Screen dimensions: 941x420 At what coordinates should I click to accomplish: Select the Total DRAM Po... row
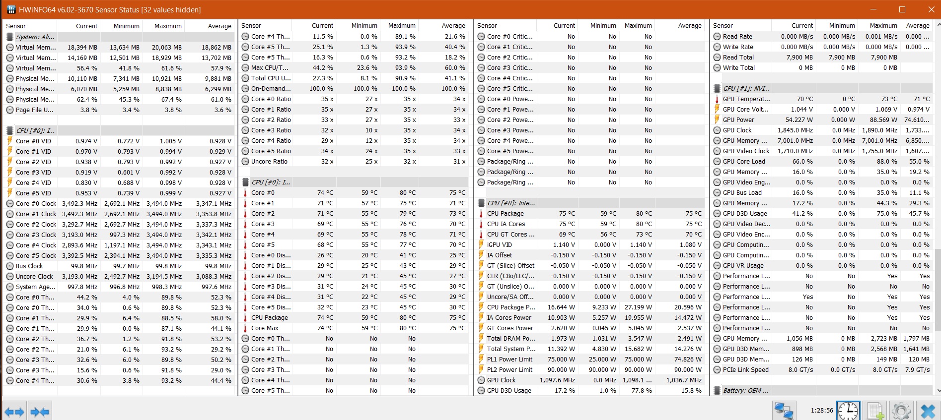click(590, 338)
